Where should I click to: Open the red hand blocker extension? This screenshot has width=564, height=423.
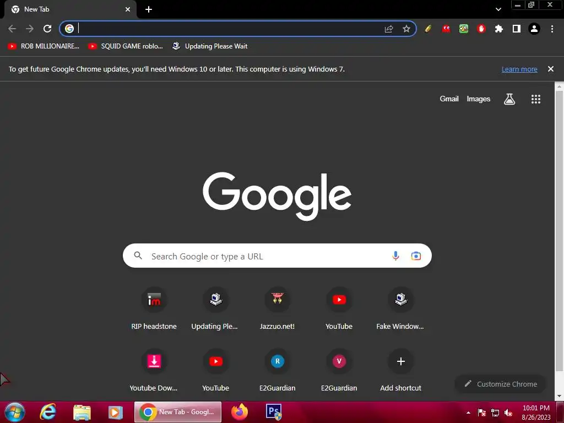click(x=481, y=29)
